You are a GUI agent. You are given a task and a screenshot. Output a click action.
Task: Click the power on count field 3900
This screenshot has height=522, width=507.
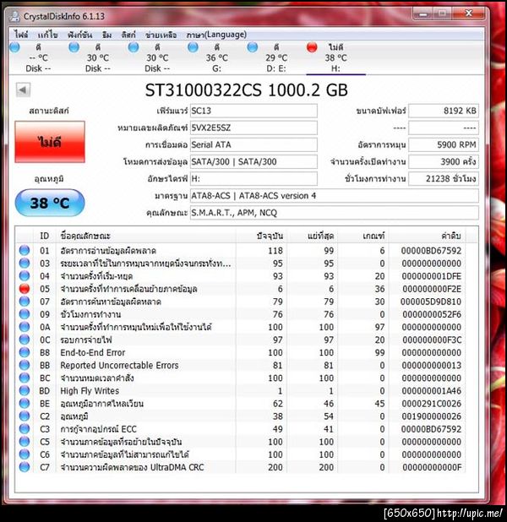coord(444,162)
